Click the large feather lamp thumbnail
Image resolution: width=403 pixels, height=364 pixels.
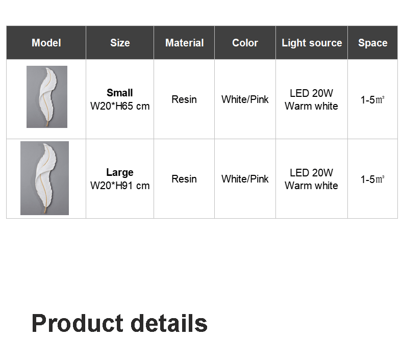point(44,178)
